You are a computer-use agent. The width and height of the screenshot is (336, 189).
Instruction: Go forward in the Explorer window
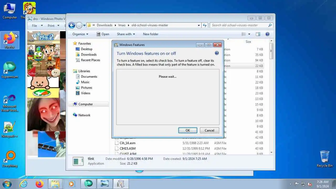click(79, 25)
